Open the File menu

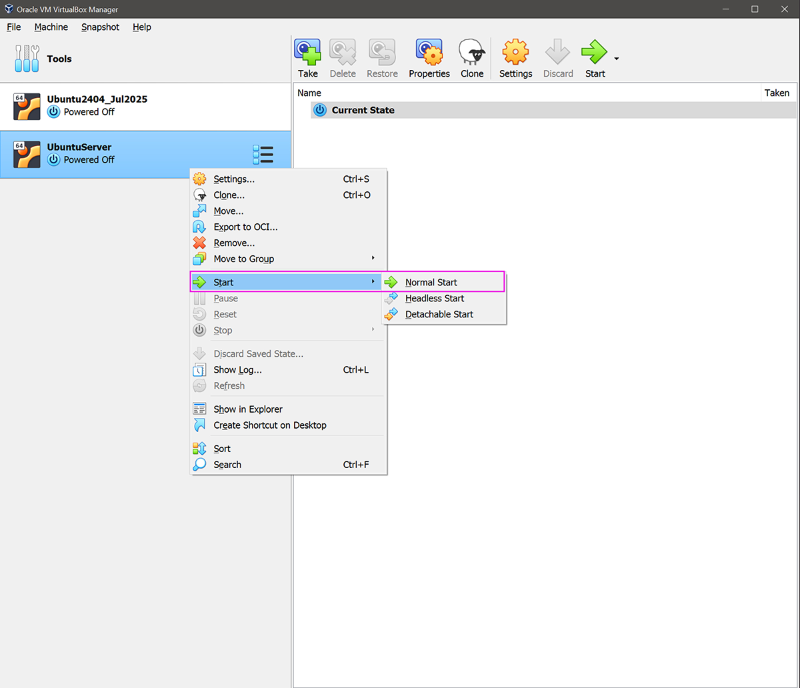14,27
